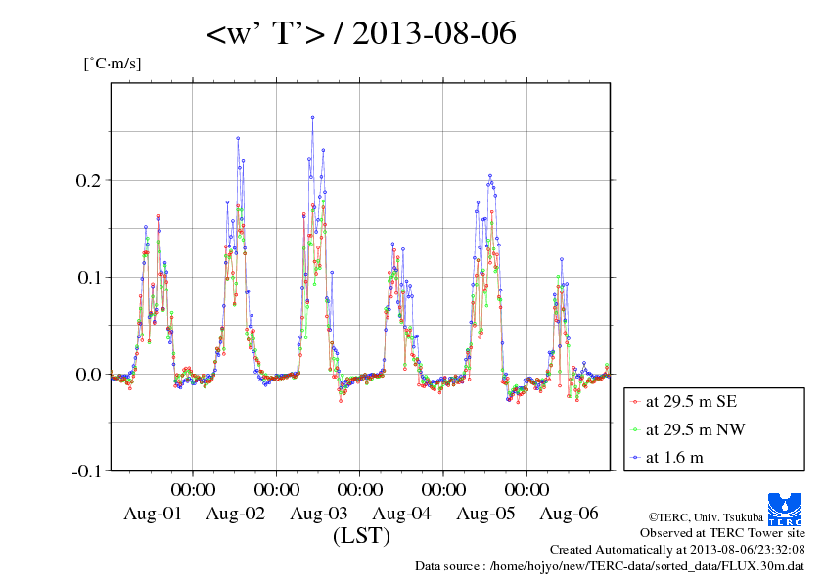Click the y-axis value 0.1

click(x=89, y=277)
